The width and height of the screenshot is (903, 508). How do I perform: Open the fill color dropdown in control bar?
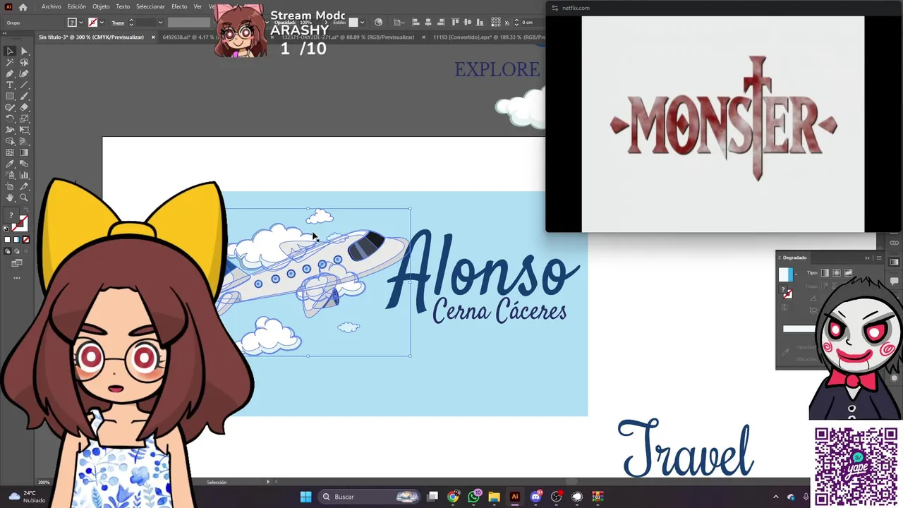pos(81,23)
